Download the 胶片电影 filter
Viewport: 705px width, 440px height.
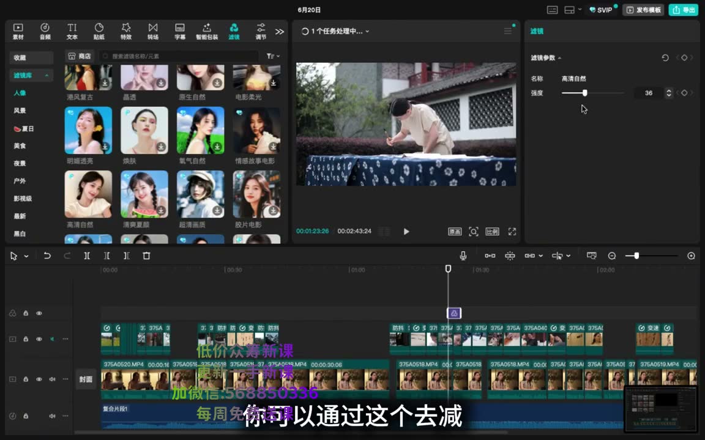(274, 211)
